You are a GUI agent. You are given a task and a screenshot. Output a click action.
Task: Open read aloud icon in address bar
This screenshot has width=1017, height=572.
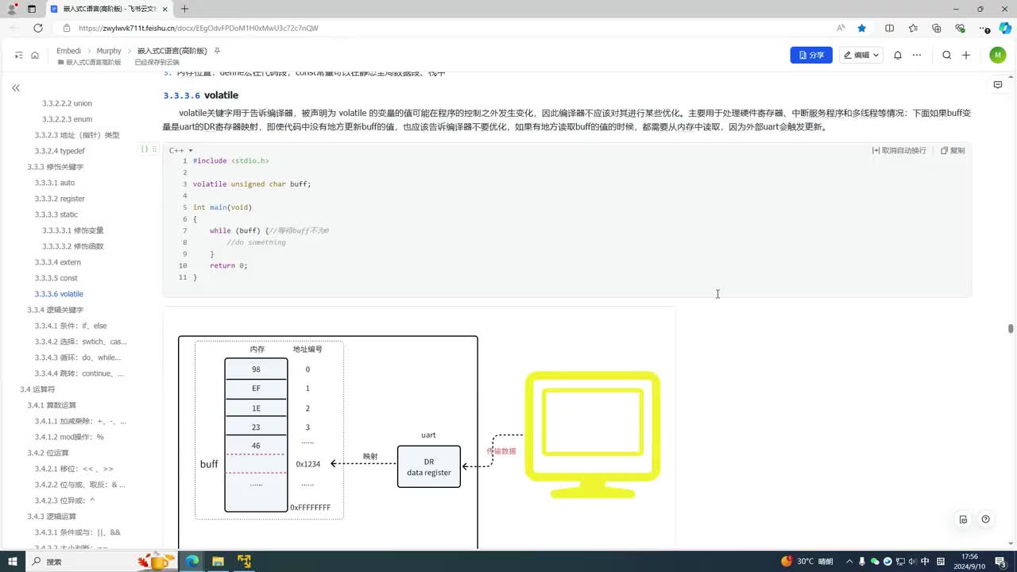(x=841, y=28)
